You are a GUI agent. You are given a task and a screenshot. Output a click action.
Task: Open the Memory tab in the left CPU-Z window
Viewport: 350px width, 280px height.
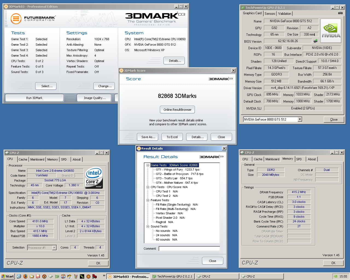[x=52, y=159]
